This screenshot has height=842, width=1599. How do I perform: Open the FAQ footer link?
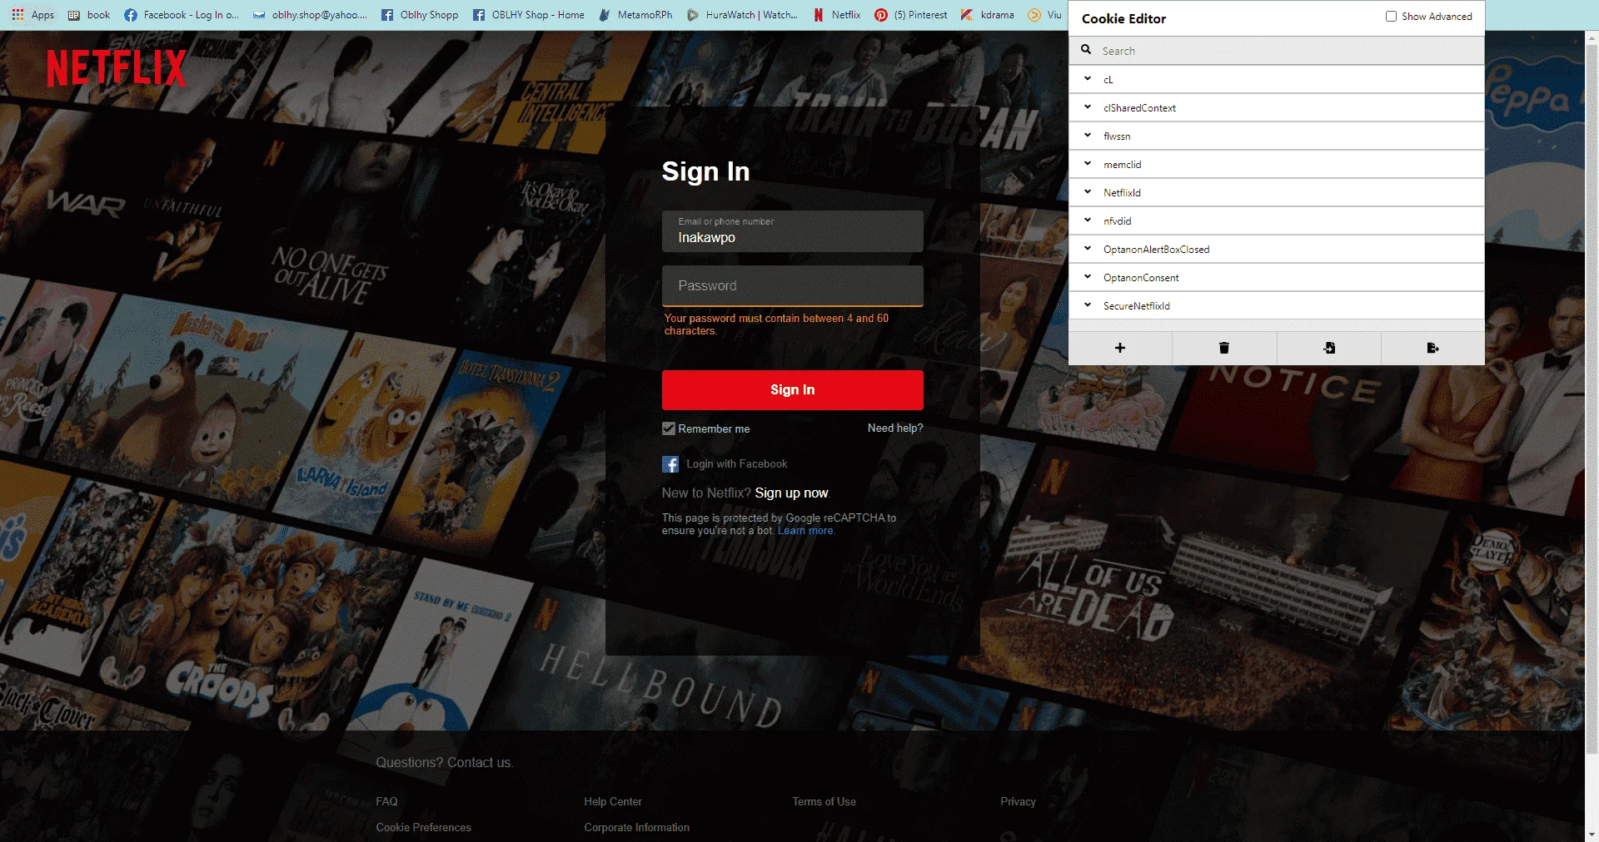386,802
